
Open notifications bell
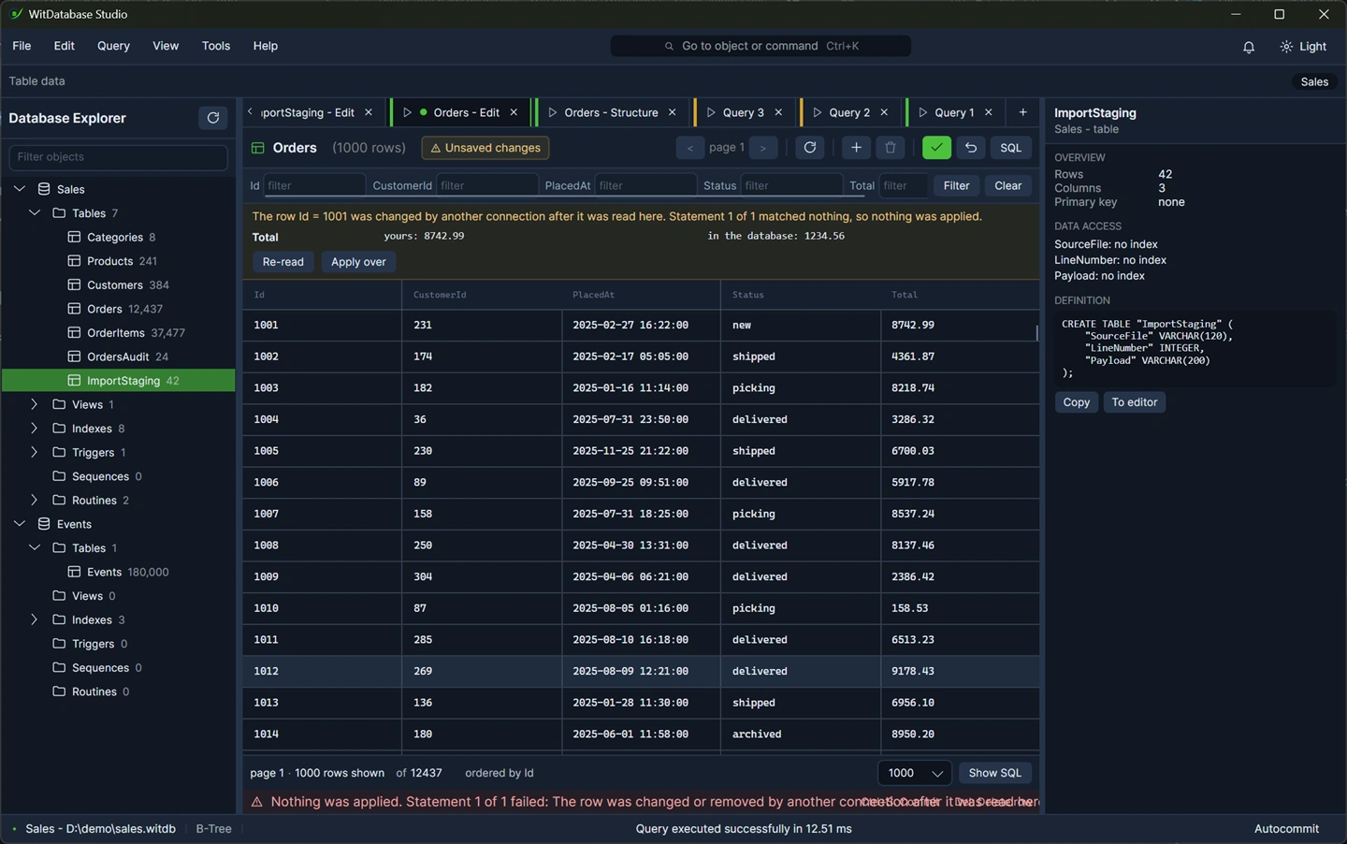[1248, 47]
